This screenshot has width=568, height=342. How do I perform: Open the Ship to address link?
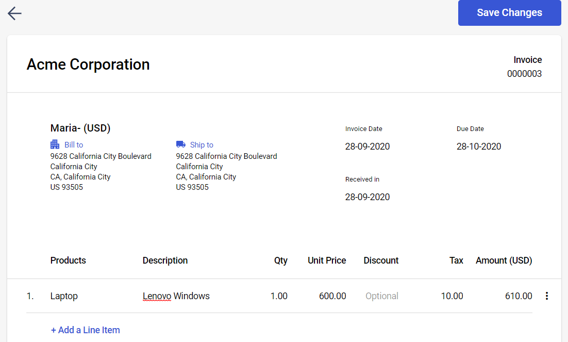point(202,145)
